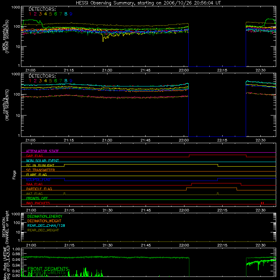Click the GAP_FLAG label
This screenshot has width=280, height=280.
[34, 156]
